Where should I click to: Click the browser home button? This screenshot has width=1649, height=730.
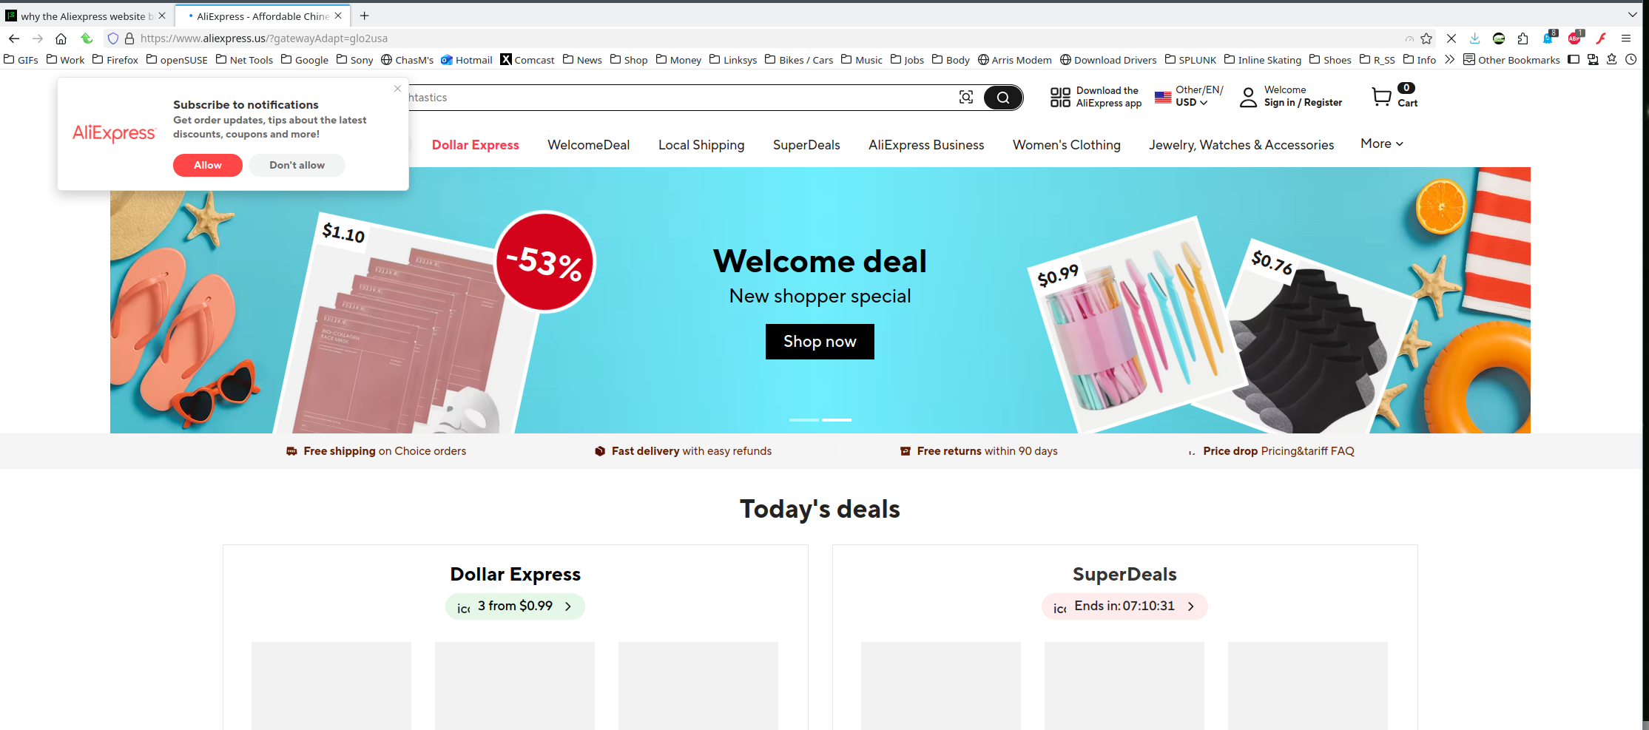click(x=61, y=38)
